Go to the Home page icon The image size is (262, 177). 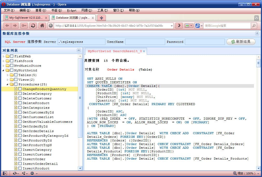click(x=42, y=25)
